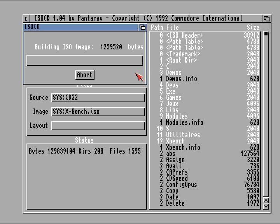Click the Bytes 129839104 status text

pos(52,151)
